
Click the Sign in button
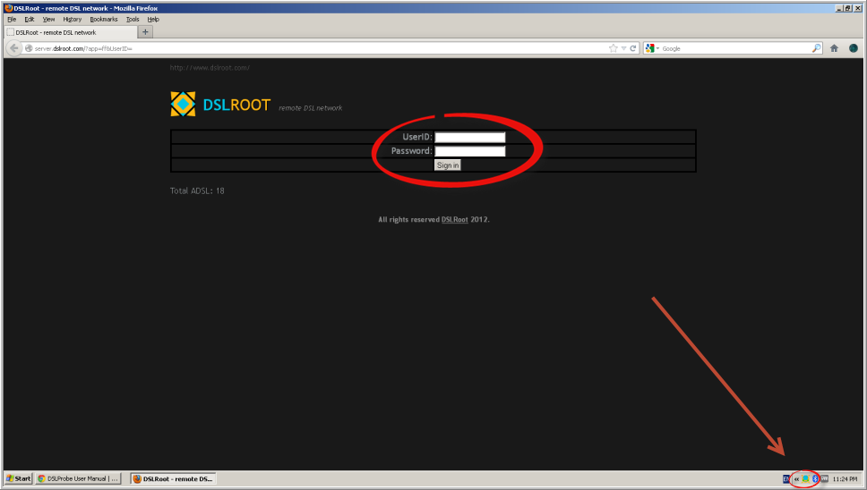(447, 165)
